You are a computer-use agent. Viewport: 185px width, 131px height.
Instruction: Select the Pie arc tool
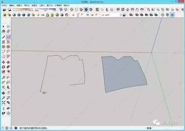point(8,56)
